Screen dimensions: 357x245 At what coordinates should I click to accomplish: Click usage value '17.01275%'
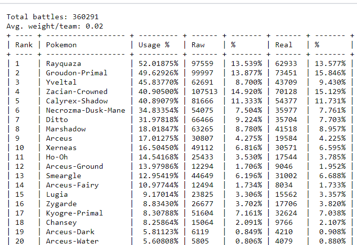click(x=158, y=138)
